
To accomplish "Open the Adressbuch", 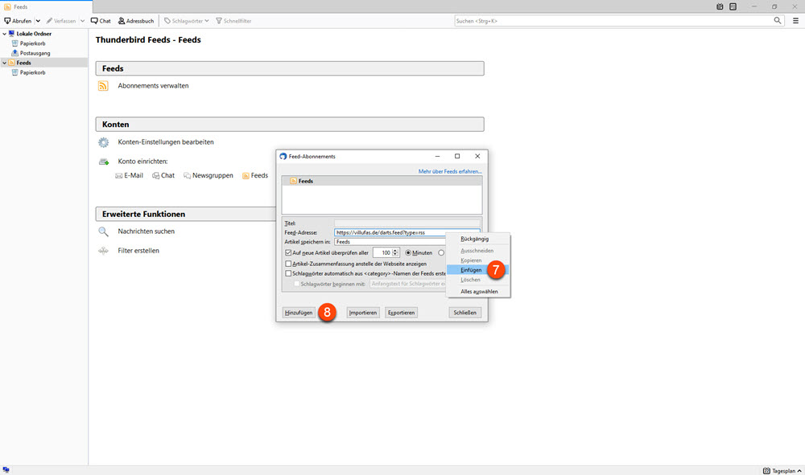I will coord(136,20).
